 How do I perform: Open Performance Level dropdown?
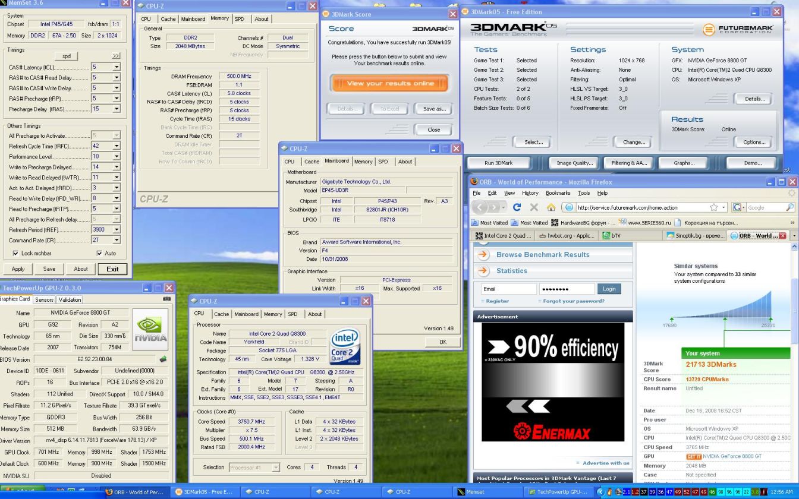[117, 157]
